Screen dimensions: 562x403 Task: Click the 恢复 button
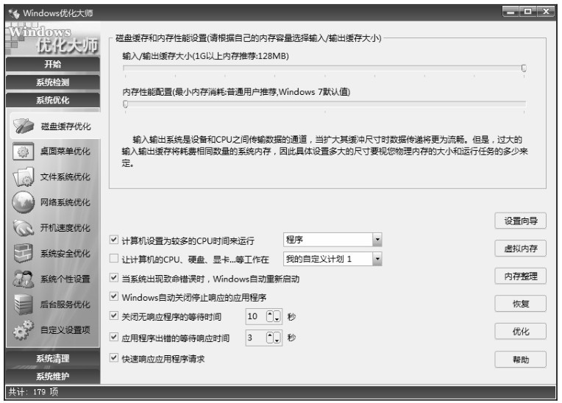click(x=520, y=304)
